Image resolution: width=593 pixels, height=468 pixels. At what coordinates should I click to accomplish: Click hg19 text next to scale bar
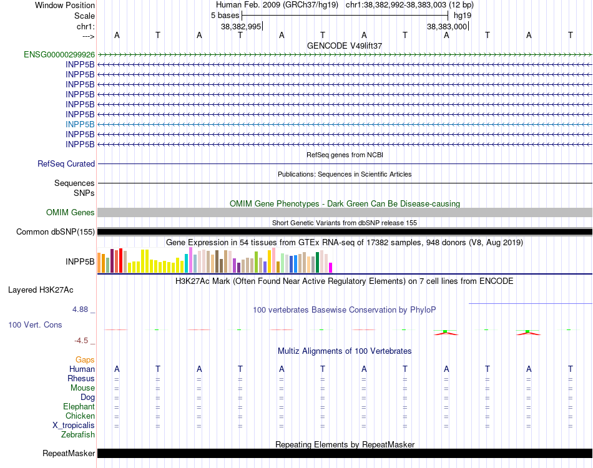click(463, 16)
